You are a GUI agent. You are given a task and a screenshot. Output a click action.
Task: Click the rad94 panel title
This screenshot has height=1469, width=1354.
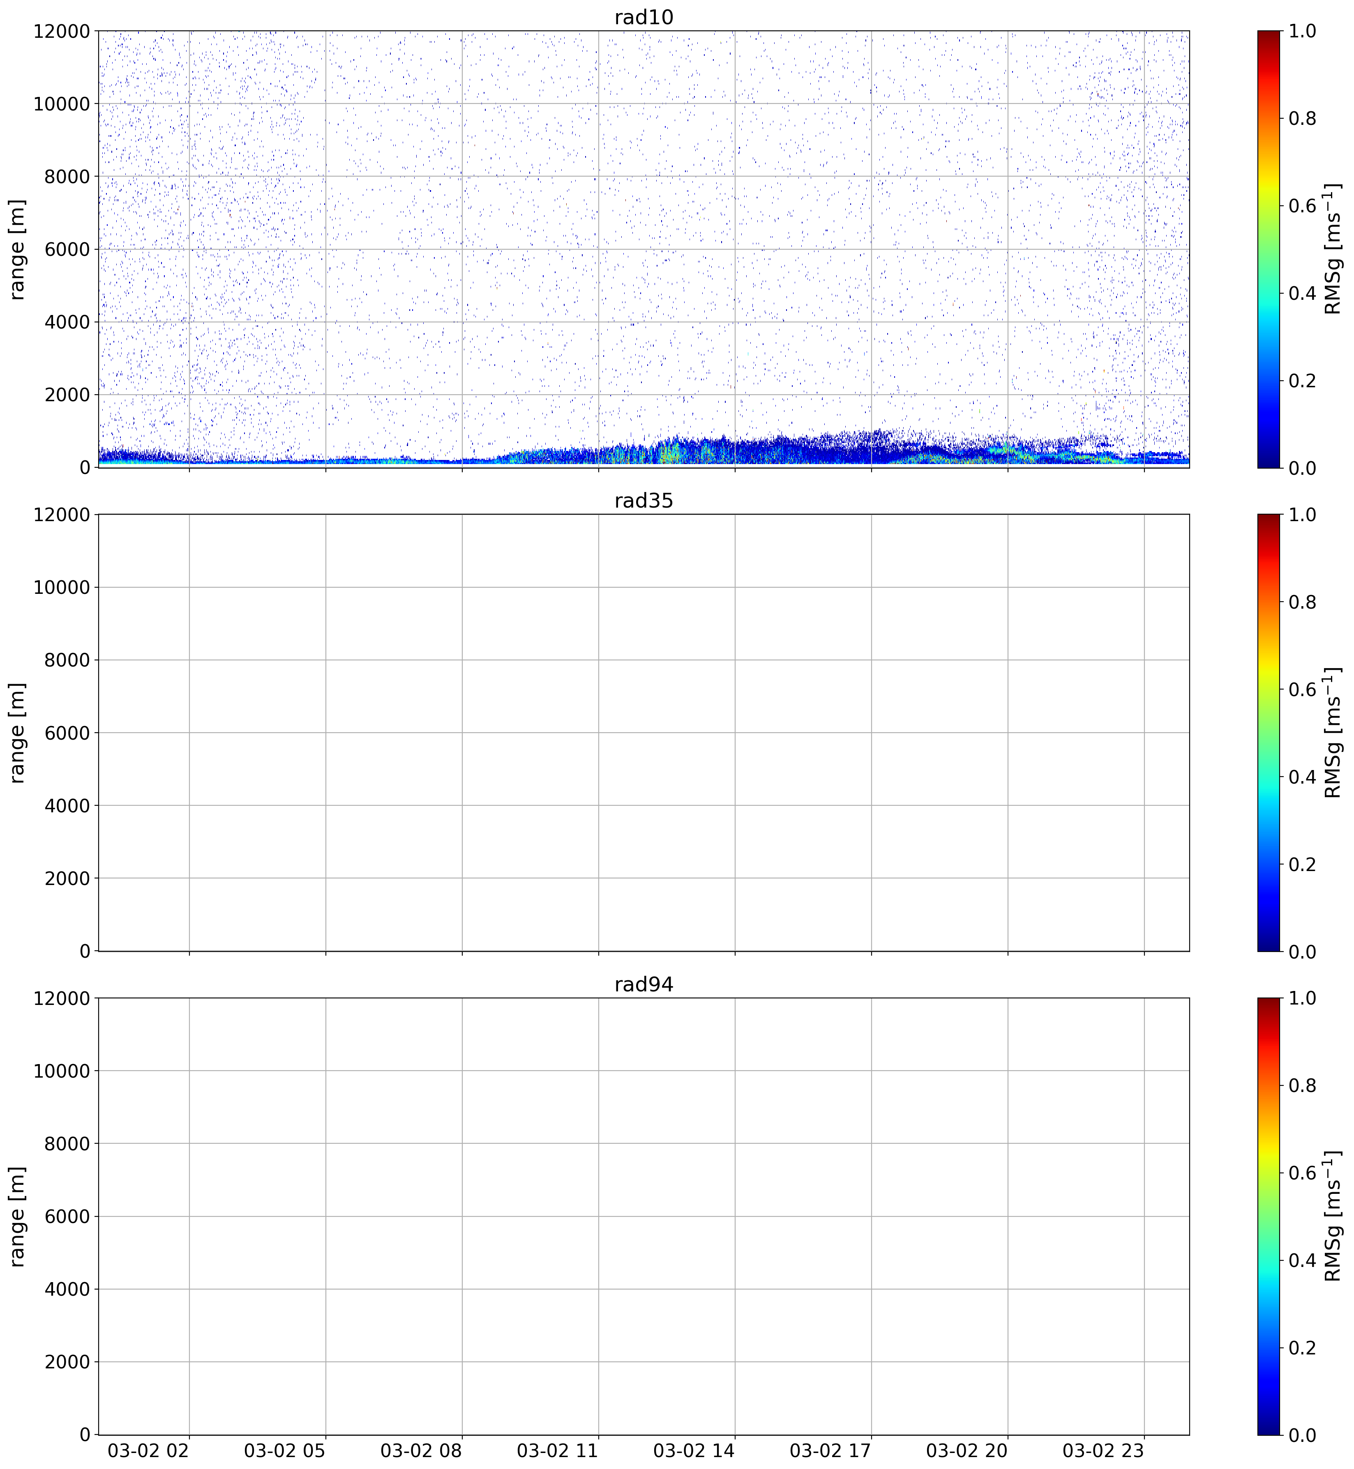[643, 985]
